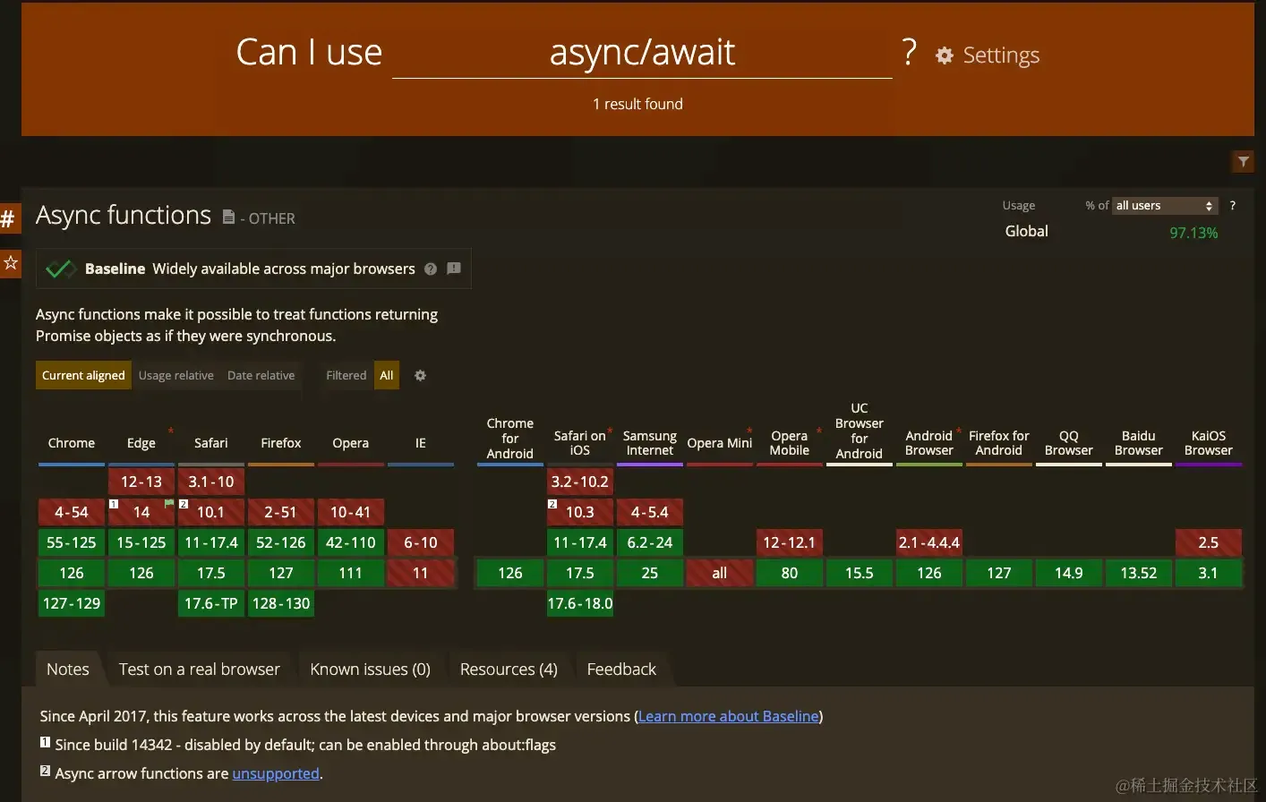Open Known issues (0) tab

tap(370, 670)
